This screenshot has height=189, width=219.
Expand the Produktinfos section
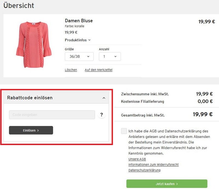click(78, 40)
